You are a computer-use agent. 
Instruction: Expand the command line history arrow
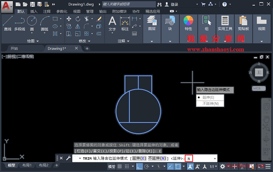215,158
